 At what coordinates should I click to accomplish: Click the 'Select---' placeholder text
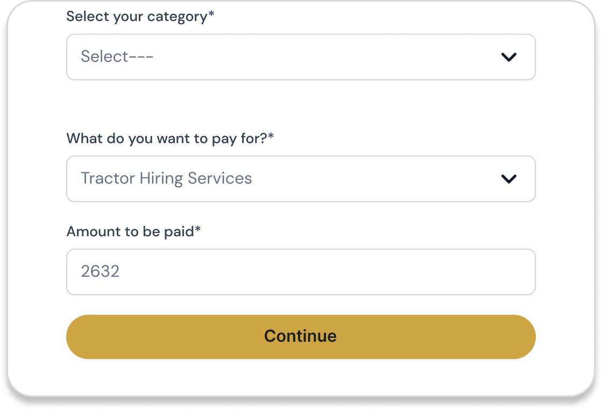(117, 56)
